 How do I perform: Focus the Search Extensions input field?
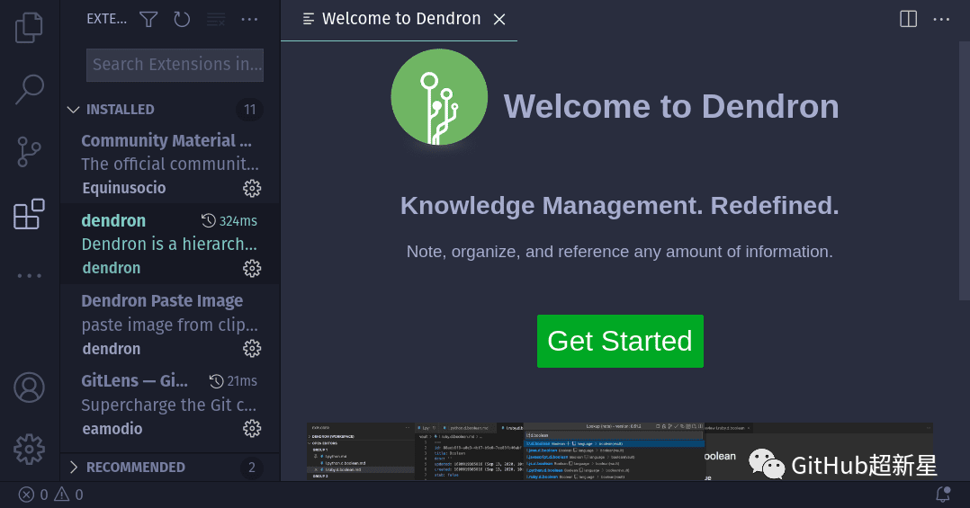point(175,65)
